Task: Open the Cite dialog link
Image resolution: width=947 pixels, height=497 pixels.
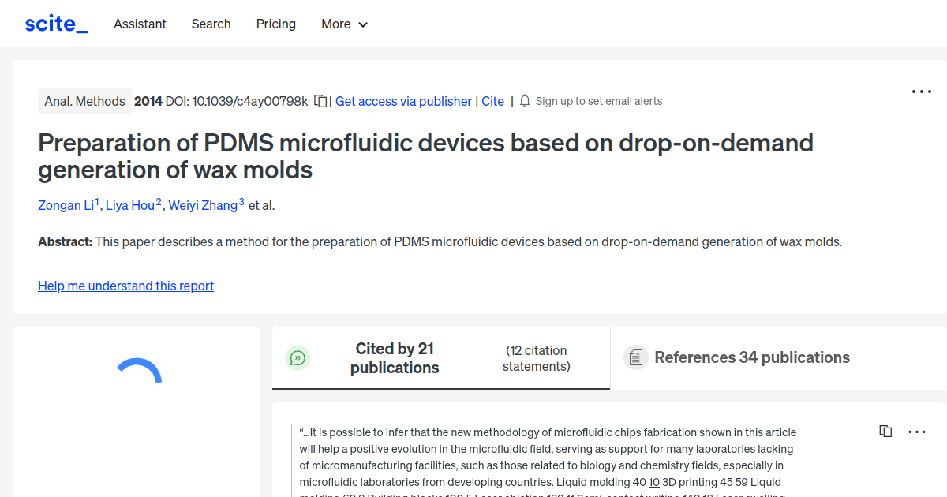Action: (x=492, y=101)
